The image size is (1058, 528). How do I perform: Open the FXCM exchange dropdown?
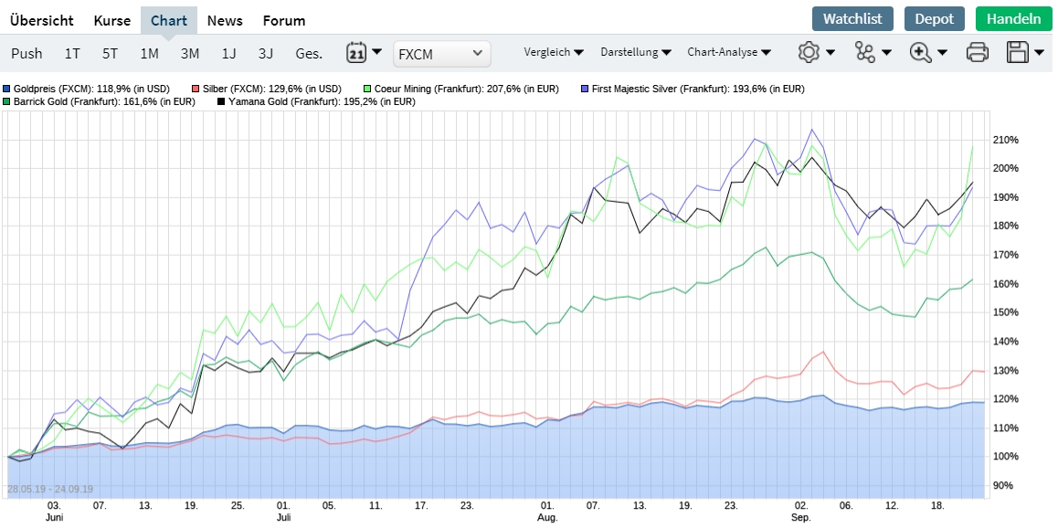pos(441,54)
